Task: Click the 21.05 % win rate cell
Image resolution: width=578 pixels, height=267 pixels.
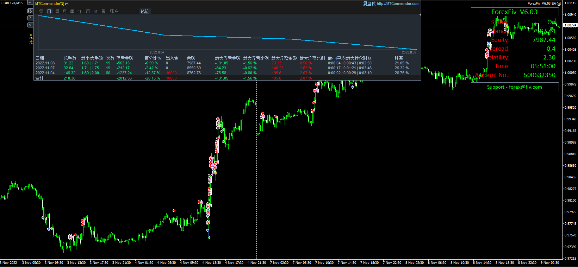Action: (402, 63)
